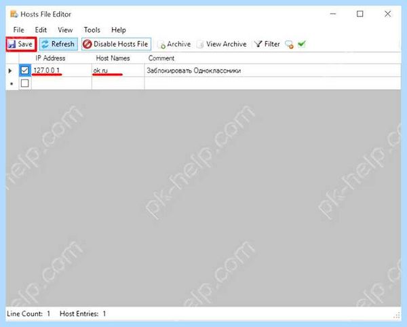Open the File menu
The width and height of the screenshot is (407, 327).
point(18,30)
